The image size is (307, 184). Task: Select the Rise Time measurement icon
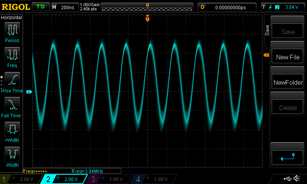(12, 80)
